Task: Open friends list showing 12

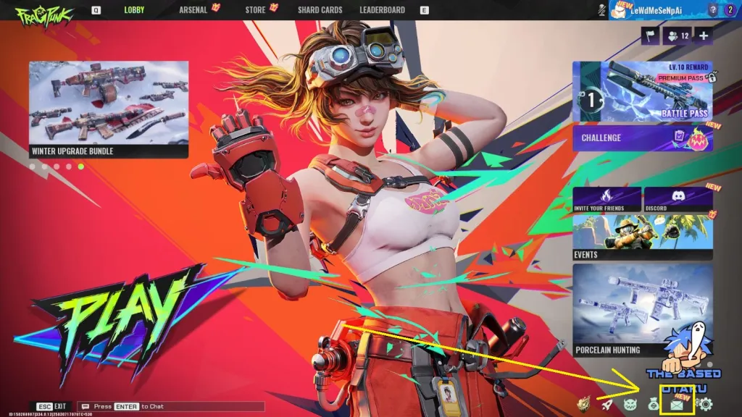Action: (678, 36)
